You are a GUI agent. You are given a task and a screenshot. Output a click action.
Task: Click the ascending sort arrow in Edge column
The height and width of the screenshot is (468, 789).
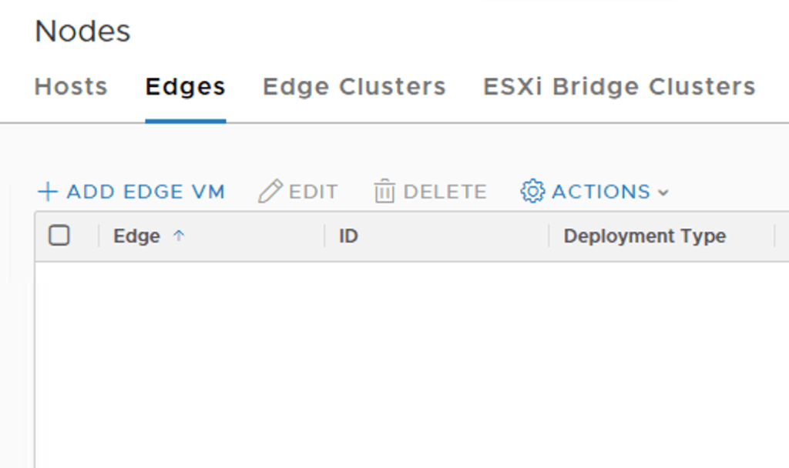[x=179, y=236]
